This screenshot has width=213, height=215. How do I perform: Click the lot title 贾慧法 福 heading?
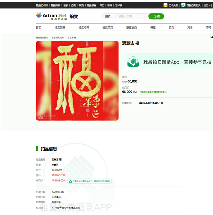coord(131,43)
